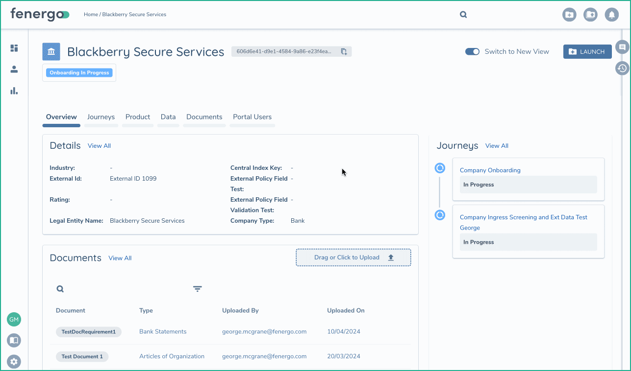Toggle Switch to New View
Image resolution: width=631 pixels, height=371 pixels.
click(x=472, y=51)
